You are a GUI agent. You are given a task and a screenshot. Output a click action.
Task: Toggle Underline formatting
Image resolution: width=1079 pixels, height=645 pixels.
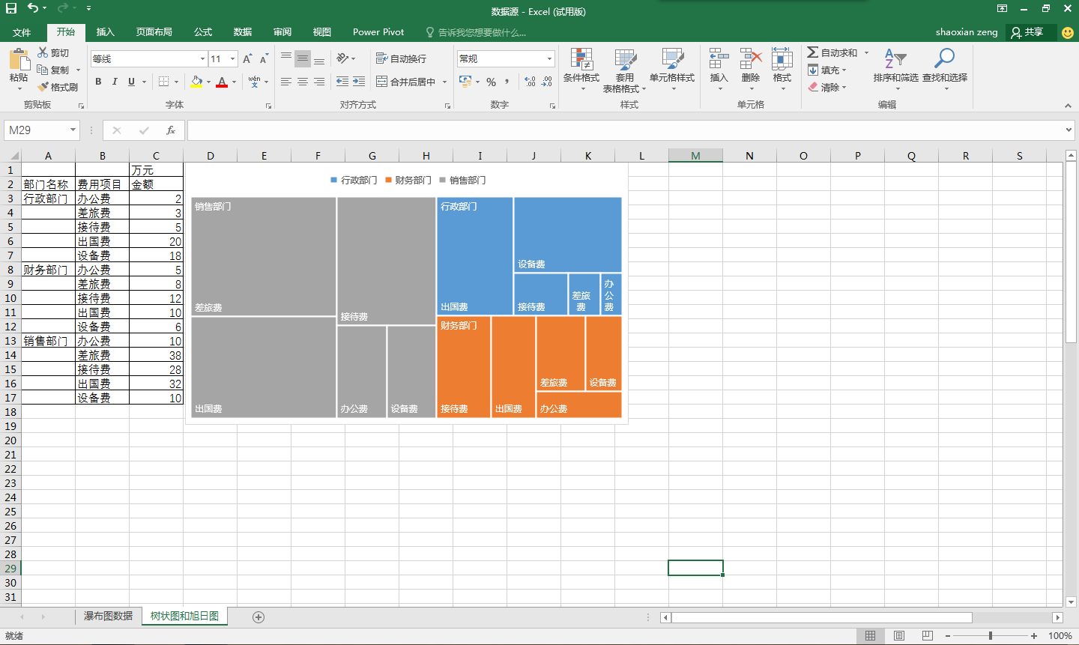[x=131, y=82]
